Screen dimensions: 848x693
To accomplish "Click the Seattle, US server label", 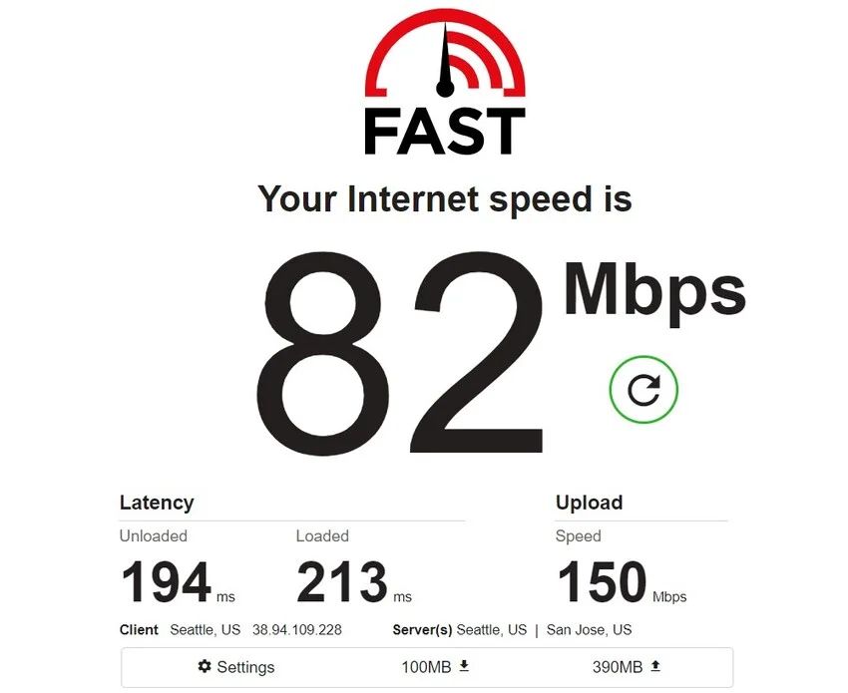I will (x=492, y=630).
